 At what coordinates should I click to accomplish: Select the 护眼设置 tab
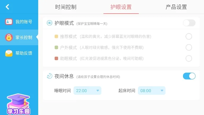tap(121, 7)
